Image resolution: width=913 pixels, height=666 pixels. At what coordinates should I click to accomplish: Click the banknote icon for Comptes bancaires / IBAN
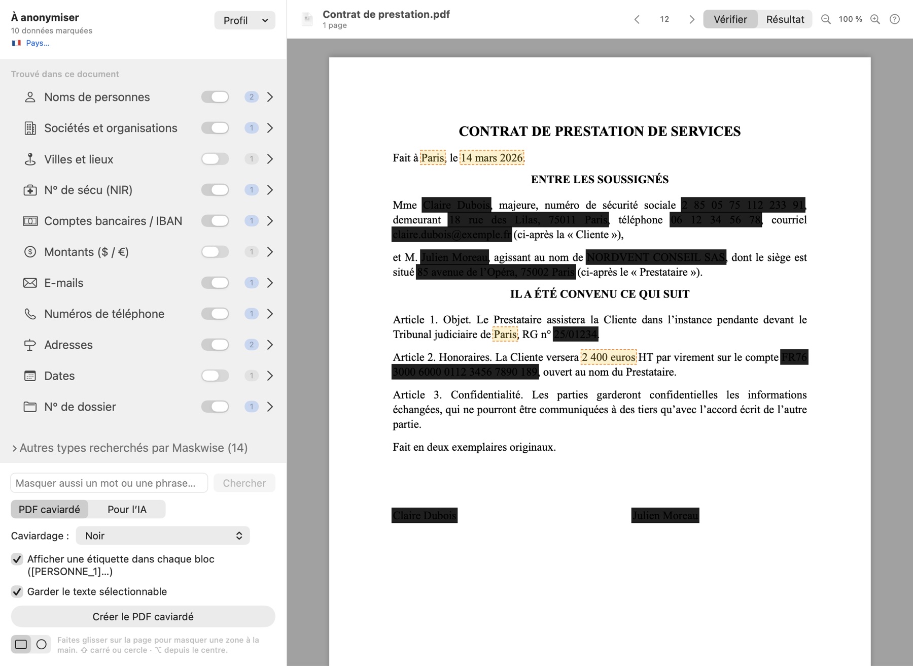[x=30, y=221]
